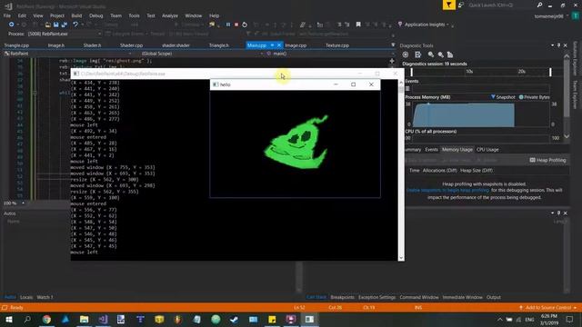The image size is (582, 327).
Task: Toggle Private Bytes legend in Process Memory graph
Action: click(535, 97)
